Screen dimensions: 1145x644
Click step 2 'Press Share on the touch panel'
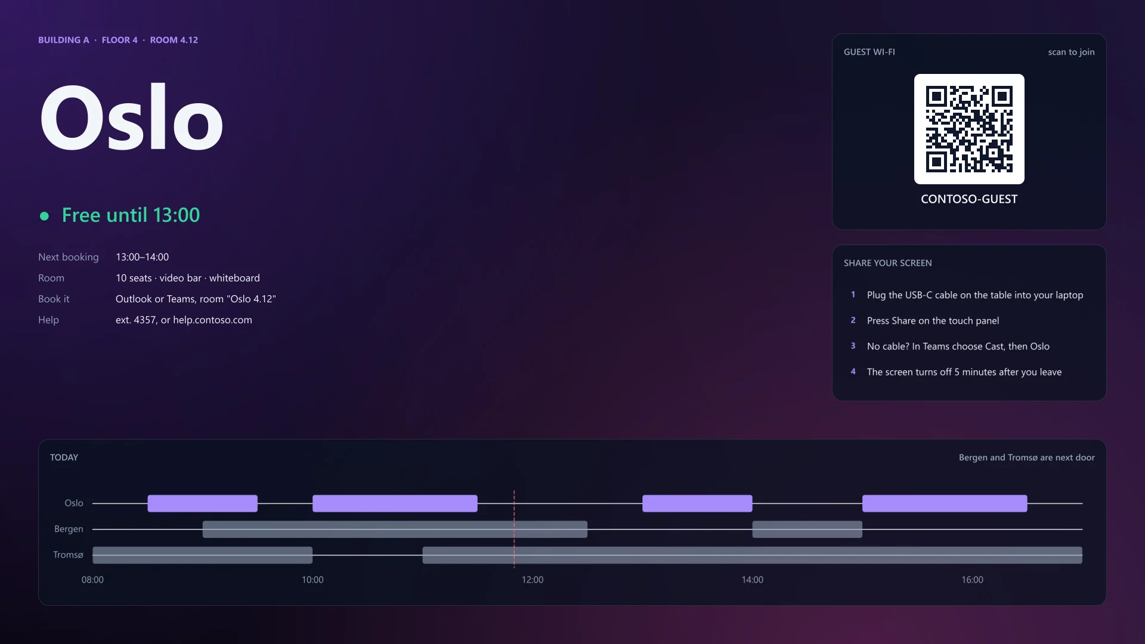click(x=933, y=321)
